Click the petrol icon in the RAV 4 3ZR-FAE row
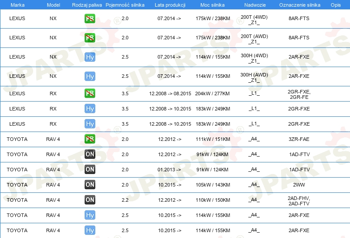Screen dimensions: 350x238 click(90, 139)
